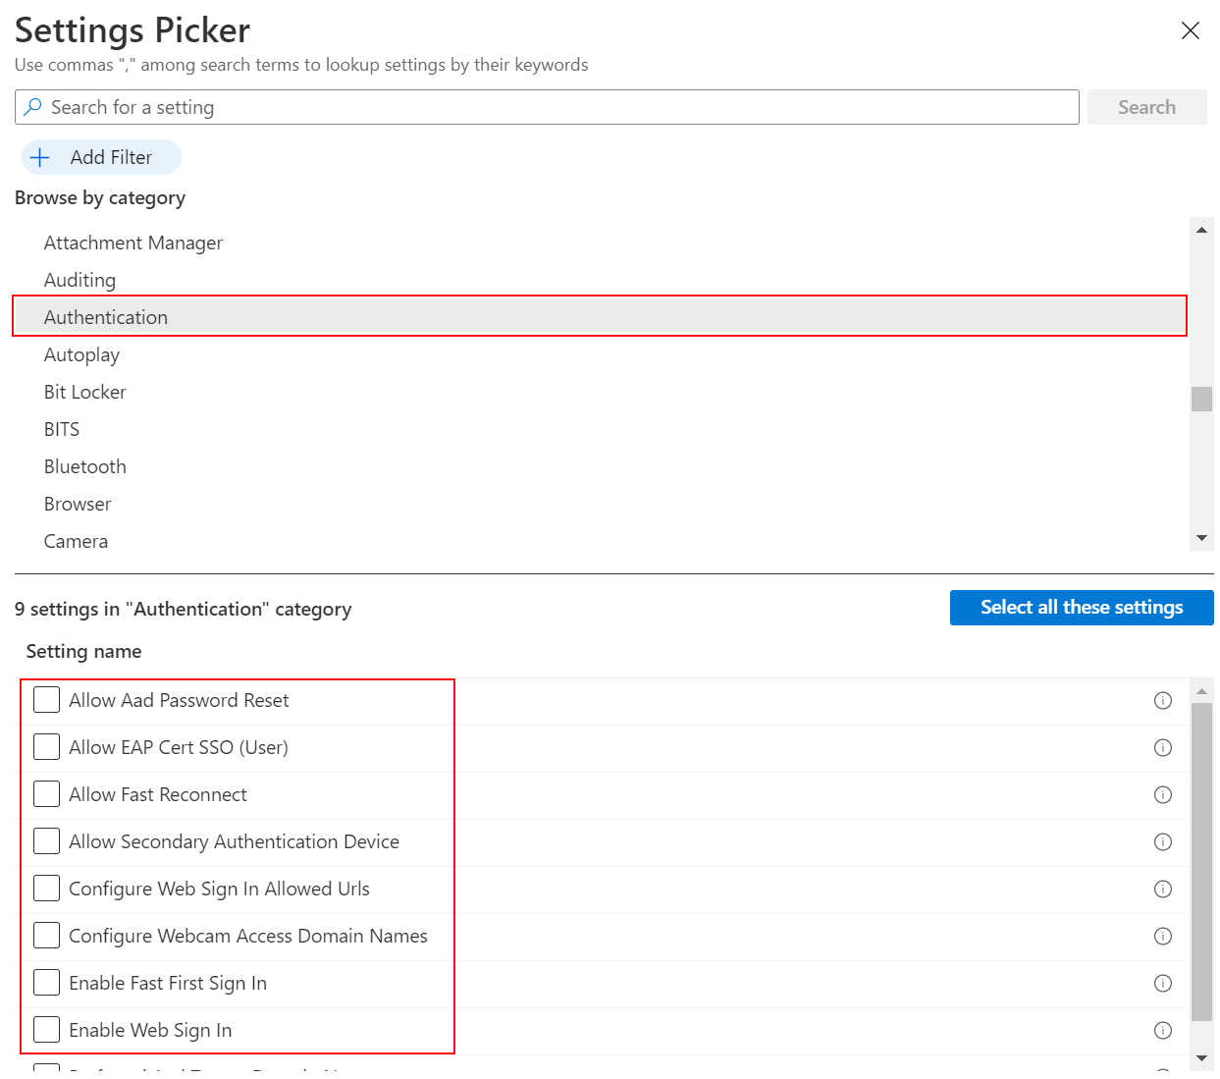The height and width of the screenshot is (1079, 1220).
Task: Tick the Enable Web Sign In checkbox
Action: 46,1029
